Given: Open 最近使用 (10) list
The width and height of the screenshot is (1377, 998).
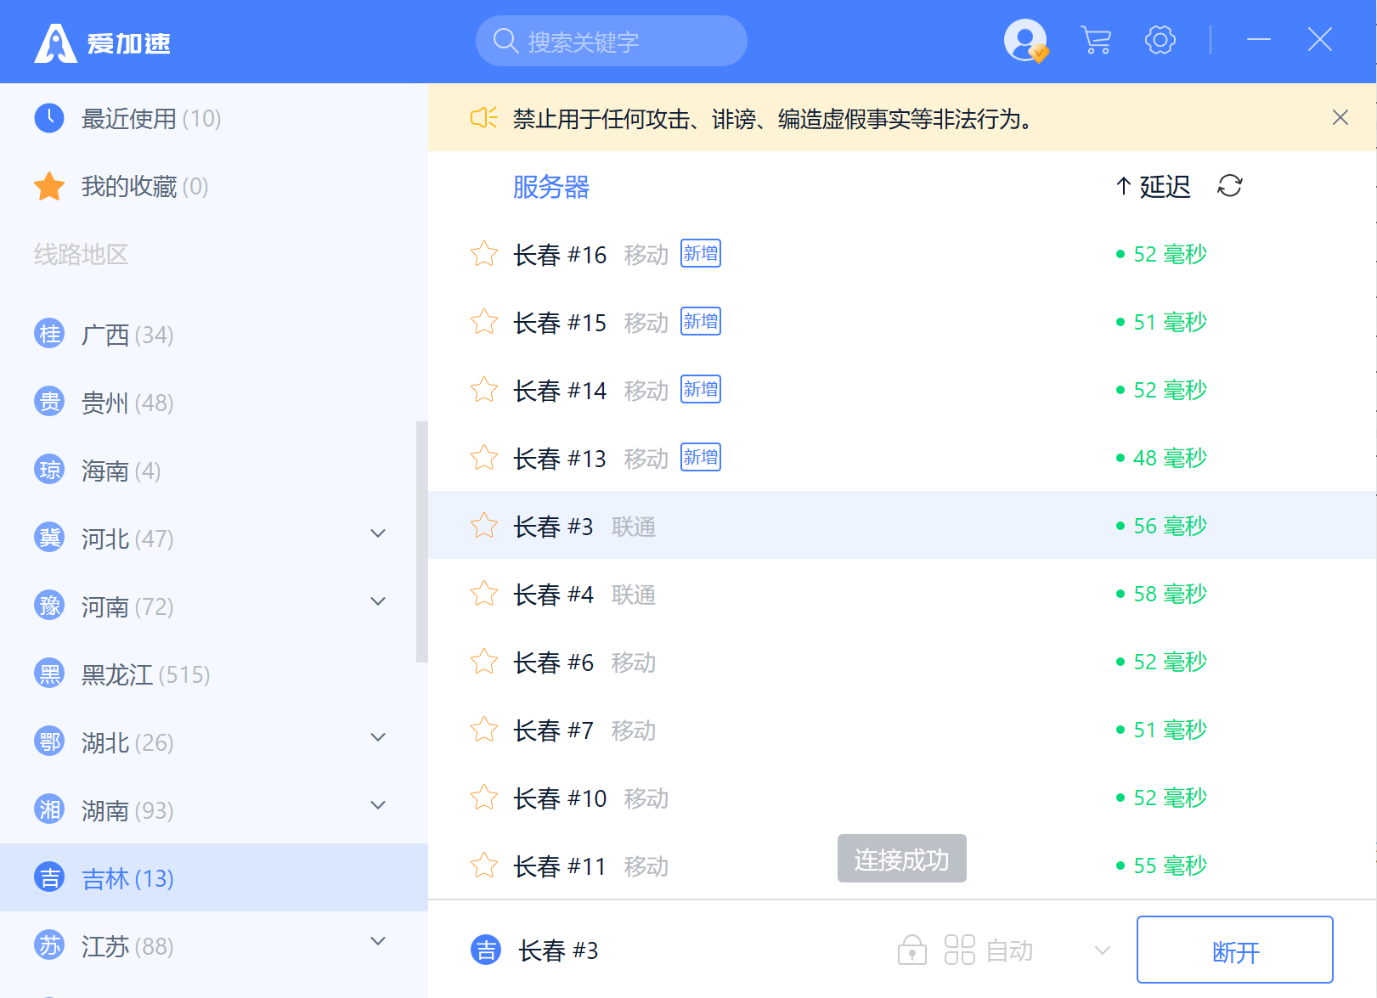Looking at the screenshot, I should tap(213, 118).
